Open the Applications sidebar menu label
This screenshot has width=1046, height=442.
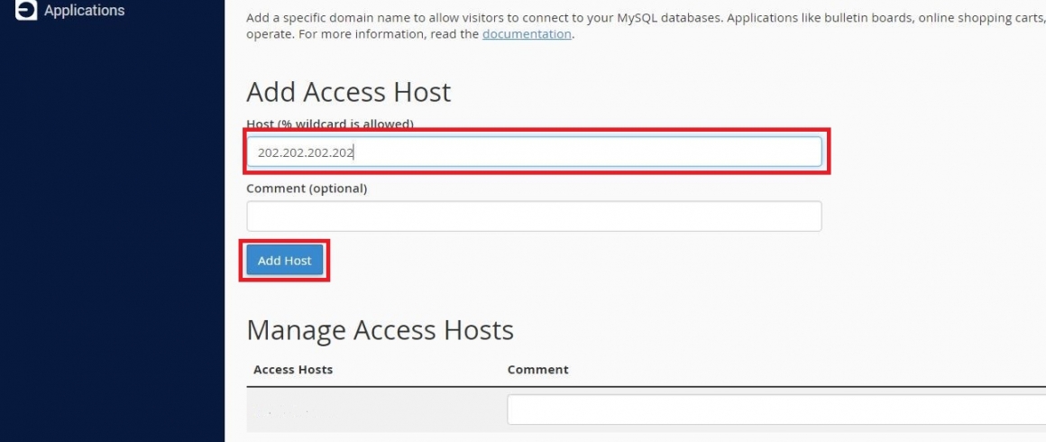tap(84, 11)
